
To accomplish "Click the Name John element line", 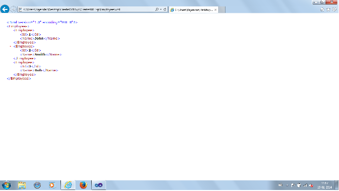I will click(x=40, y=39).
